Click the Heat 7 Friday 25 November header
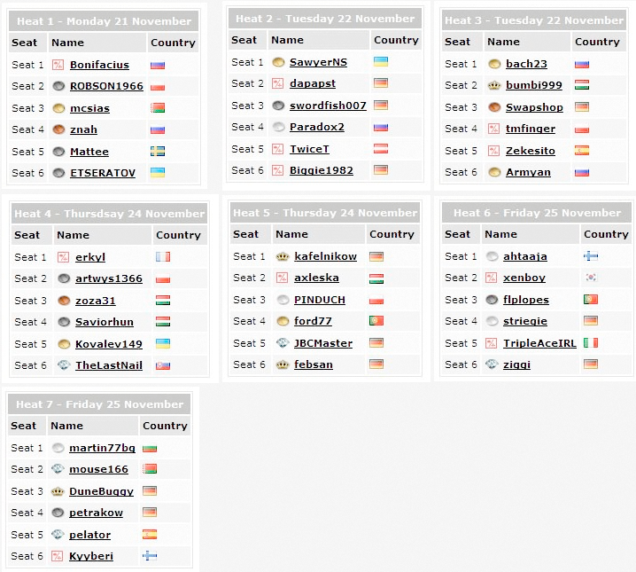The width and height of the screenshot is (636, 572). coord(99,404)
